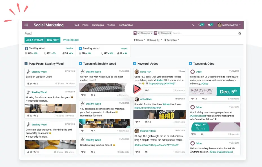The width and height of the screenshot is (262, 167).
Task: Click the search magnifier icon
Action: [x=240, y=33]
